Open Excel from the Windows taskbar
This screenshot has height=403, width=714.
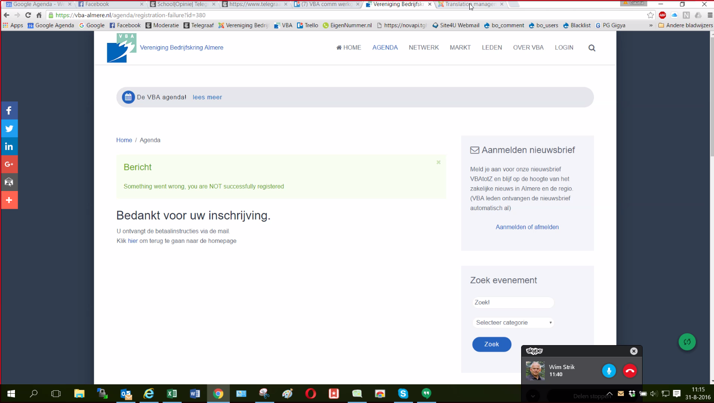(x=172, y=394)
